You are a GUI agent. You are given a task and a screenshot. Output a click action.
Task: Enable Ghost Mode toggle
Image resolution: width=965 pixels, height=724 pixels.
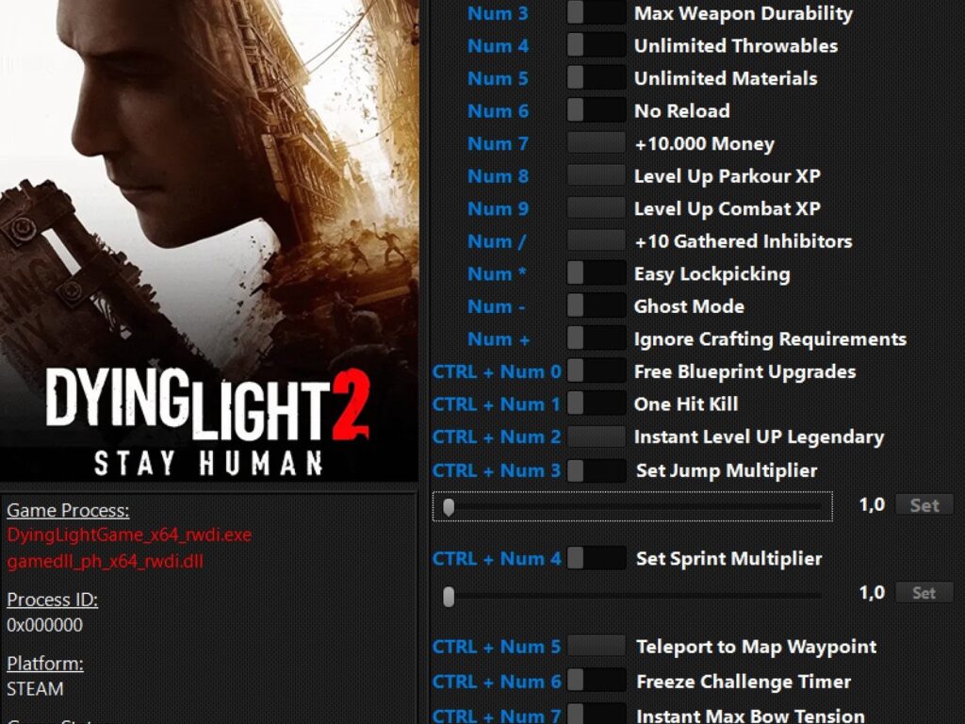[x=596, y=306]
